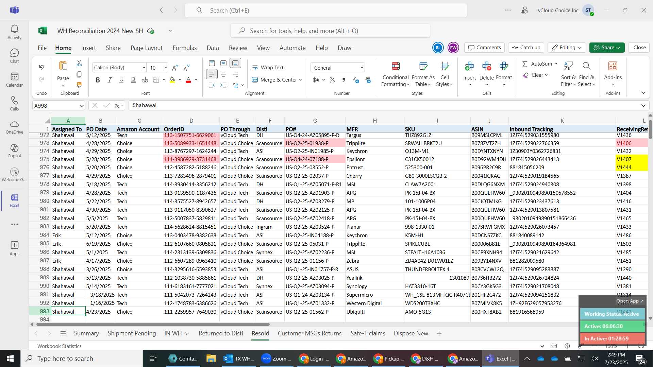Click the Cut scissors icon
The image size is (653, 367).
click(x=79, y=63)
